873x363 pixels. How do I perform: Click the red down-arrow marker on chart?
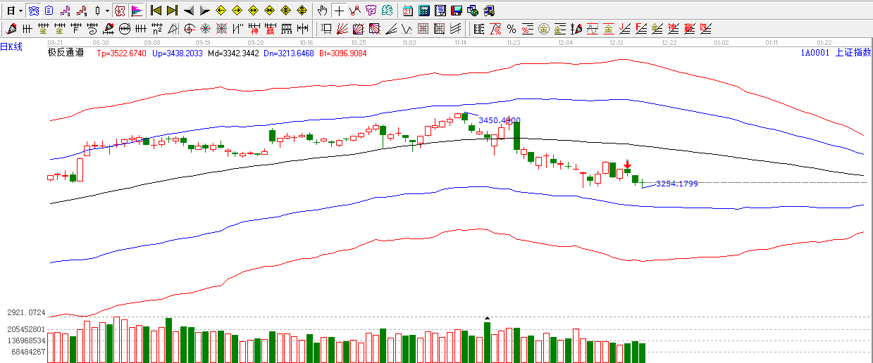[x=627, y=164]
